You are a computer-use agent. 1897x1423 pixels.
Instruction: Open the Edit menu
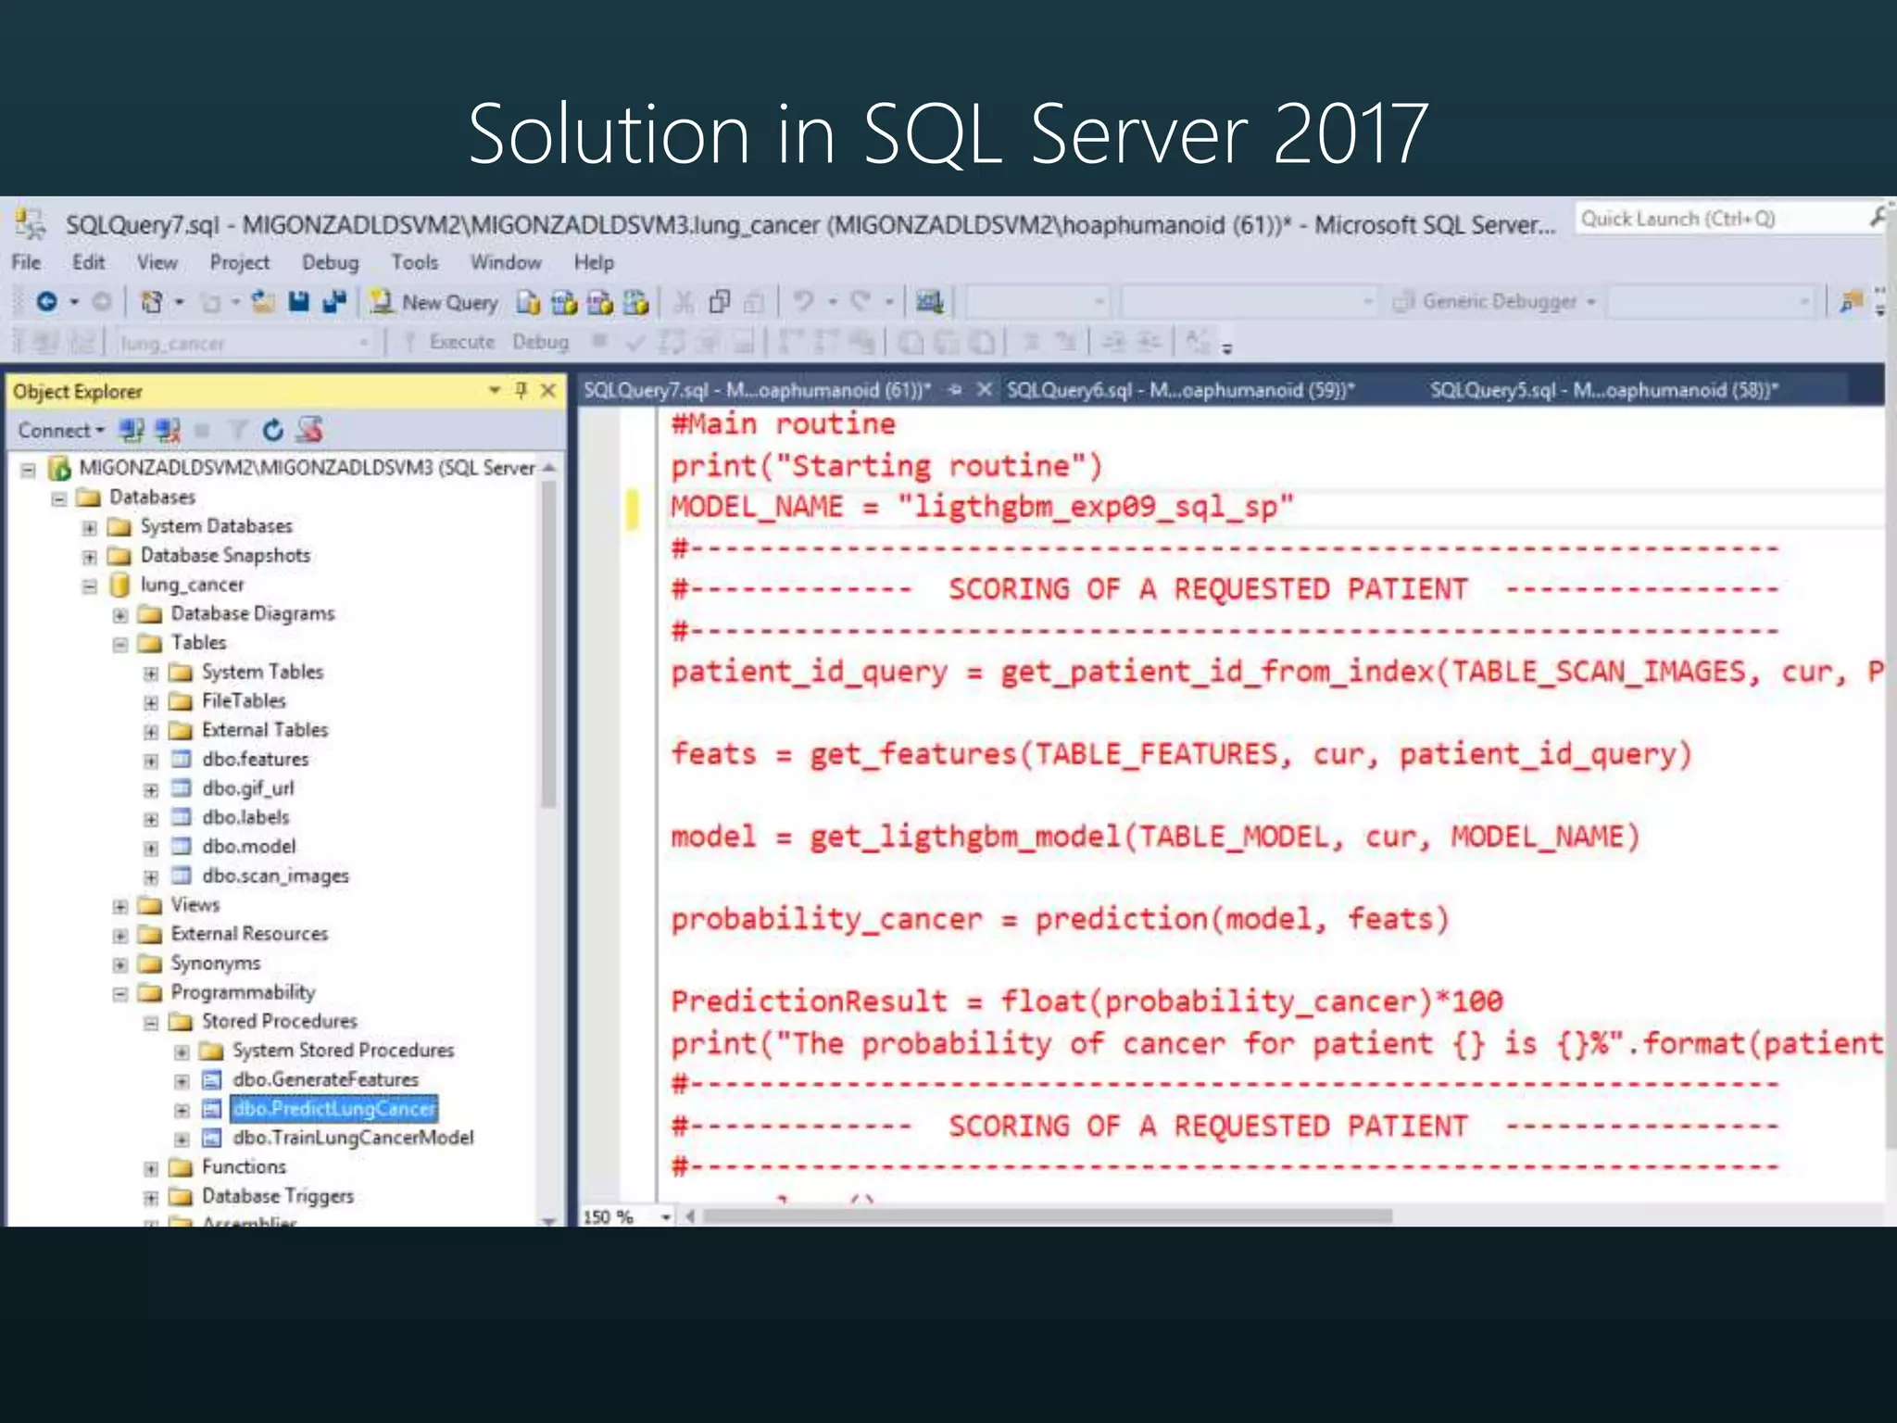(x=89, y=263)
